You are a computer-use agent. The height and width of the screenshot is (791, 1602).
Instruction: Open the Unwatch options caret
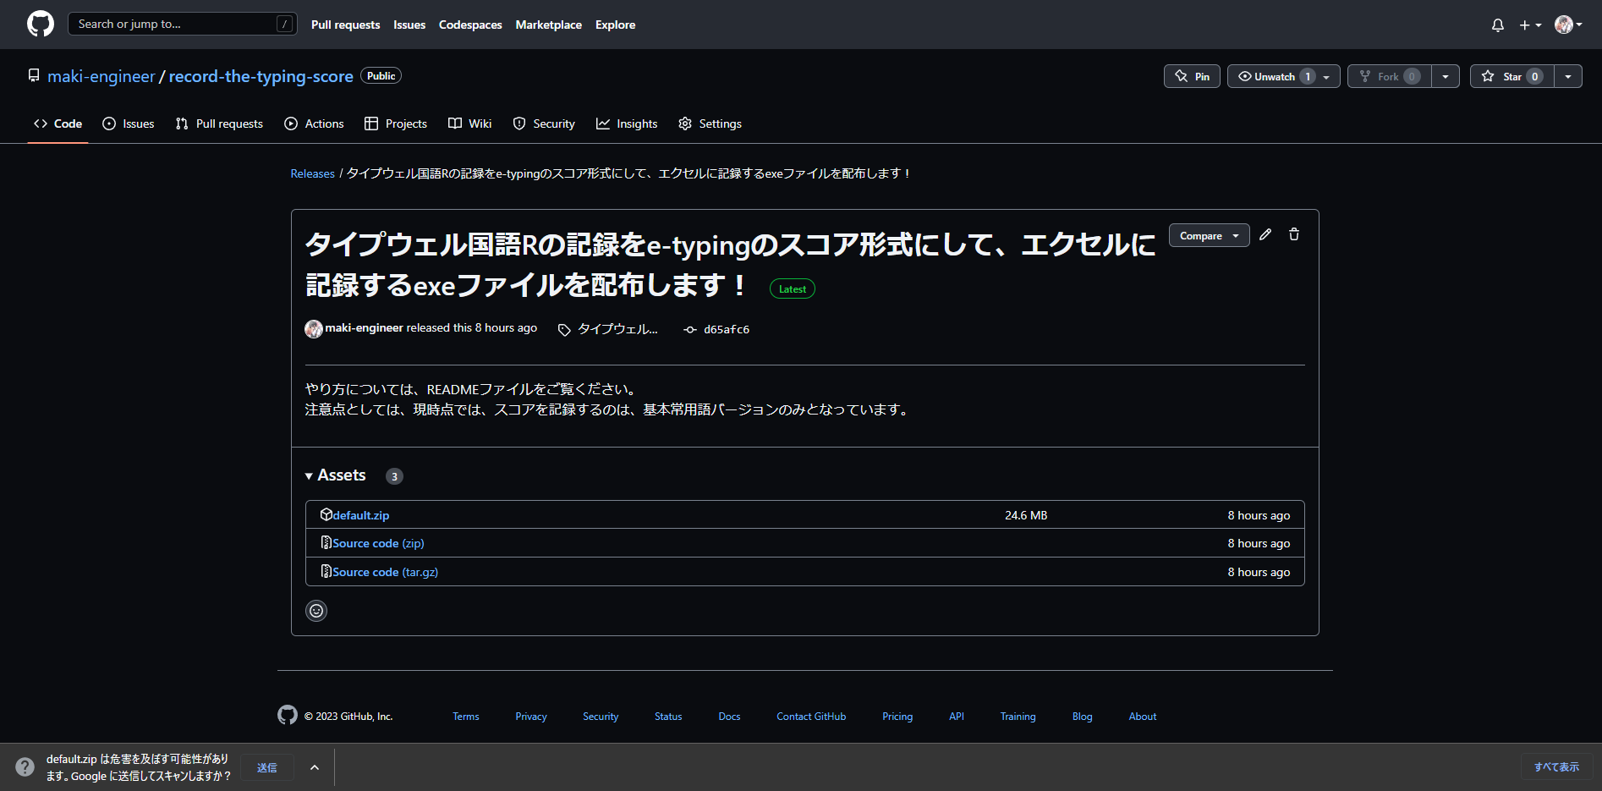pyautogui.click(x=1326, y=76)
